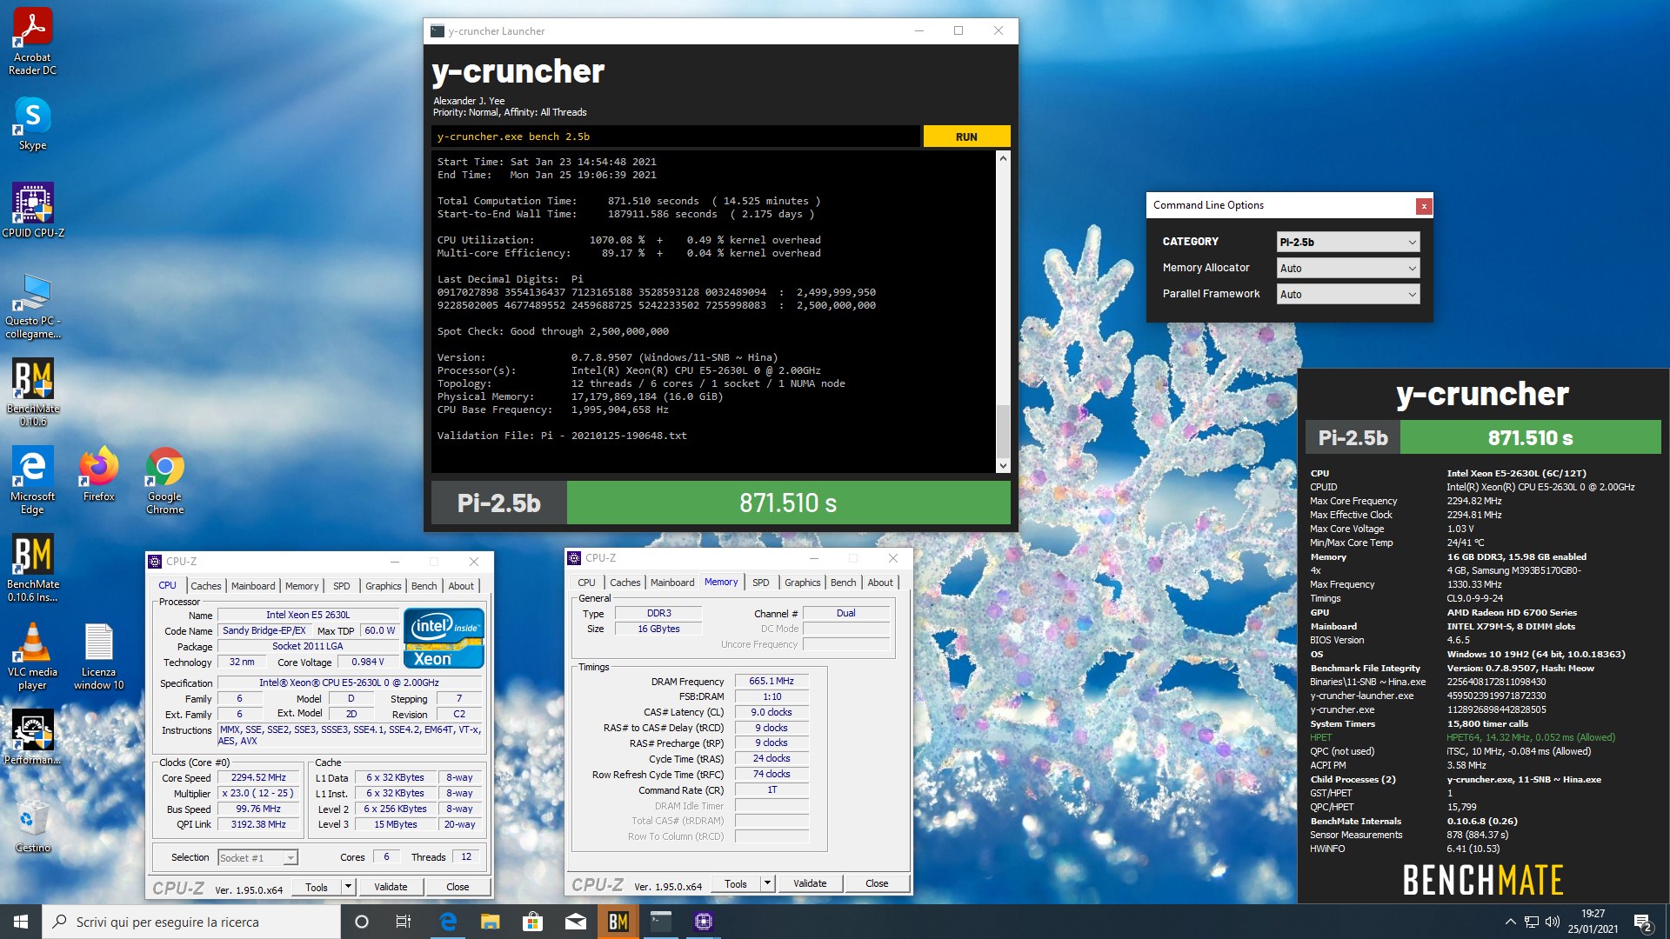Open Skype desktop shortcut

coord(32,123)
